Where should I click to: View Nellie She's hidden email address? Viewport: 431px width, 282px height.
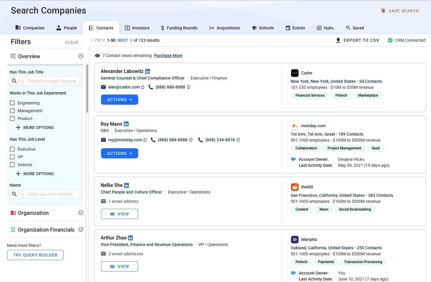pyautogui.click(x=119, y=214)
